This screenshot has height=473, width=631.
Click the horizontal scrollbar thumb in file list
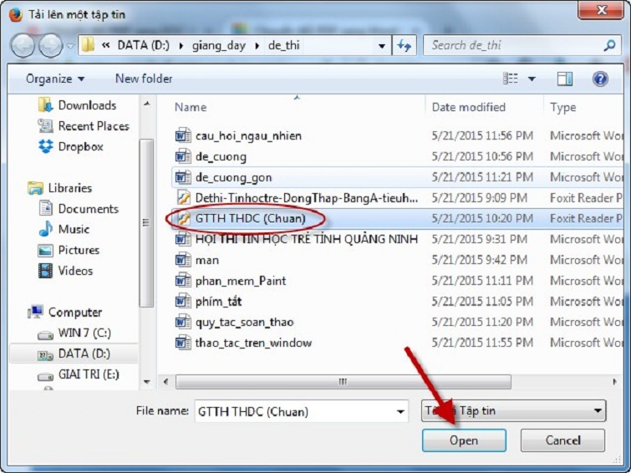pyautogui.click(x=343, y=382)
